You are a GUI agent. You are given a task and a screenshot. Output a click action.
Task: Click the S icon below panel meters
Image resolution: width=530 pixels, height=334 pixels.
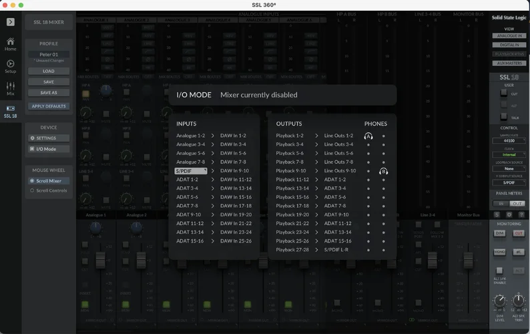point(497,214)
